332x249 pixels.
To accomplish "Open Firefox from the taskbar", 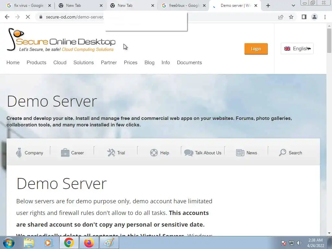I will [89, 243].
